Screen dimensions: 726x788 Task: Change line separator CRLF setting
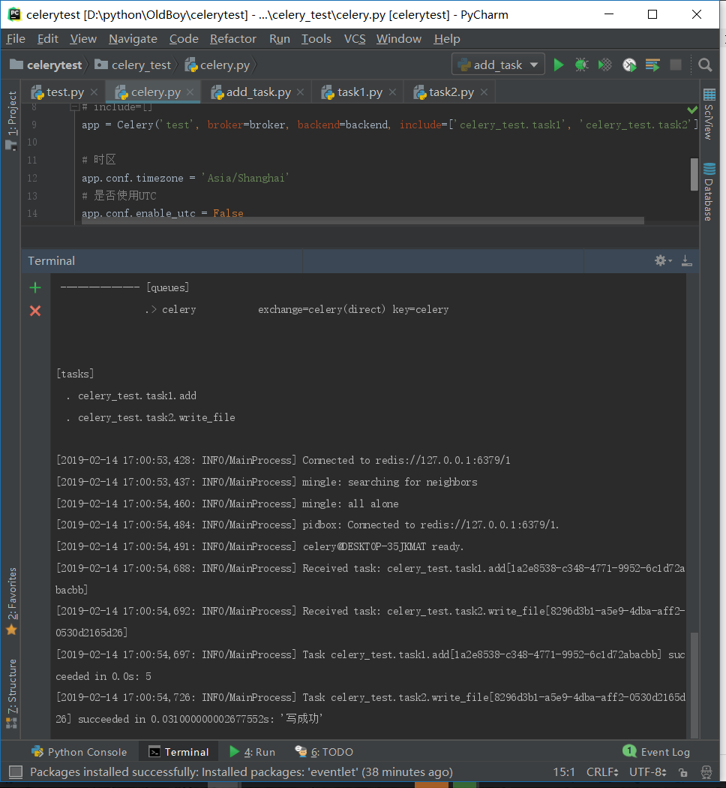602,772
